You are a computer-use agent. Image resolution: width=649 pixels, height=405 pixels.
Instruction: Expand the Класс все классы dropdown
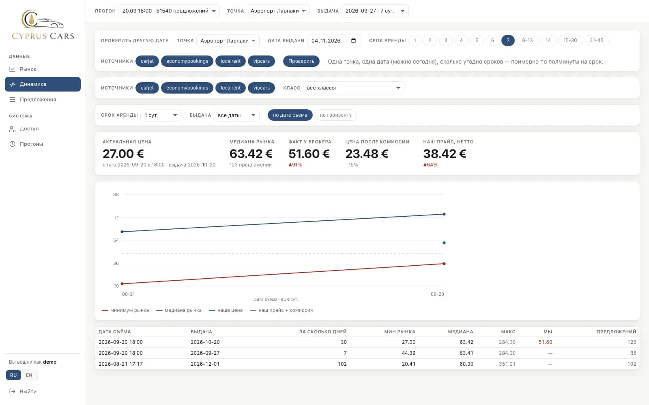[354, 88]
